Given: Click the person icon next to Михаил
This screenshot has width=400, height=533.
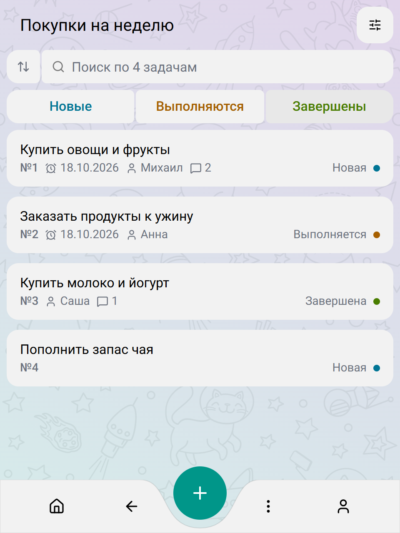Looking at the screenshot, I should [x=132, y=168].
